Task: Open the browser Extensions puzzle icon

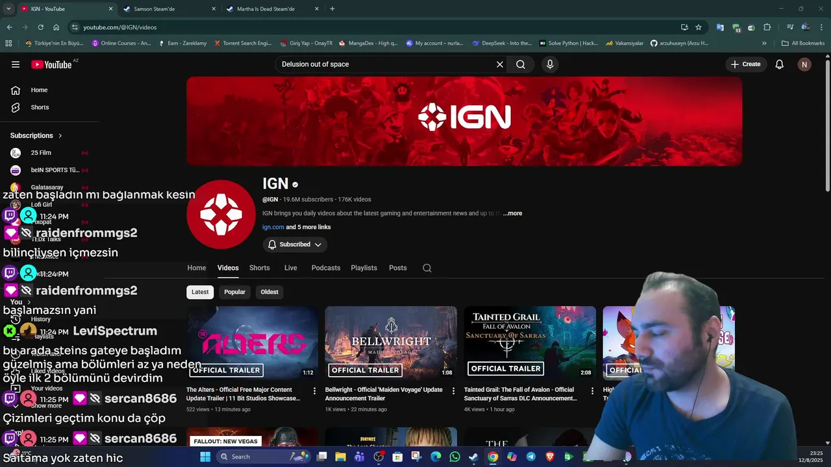Action: click(x=767, y=27)
